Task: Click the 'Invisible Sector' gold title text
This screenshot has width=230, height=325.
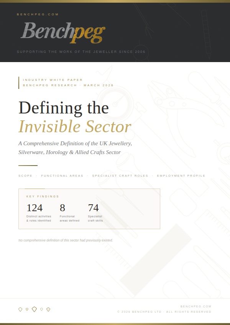Action: pyautogui.click(x=75, y=126)
